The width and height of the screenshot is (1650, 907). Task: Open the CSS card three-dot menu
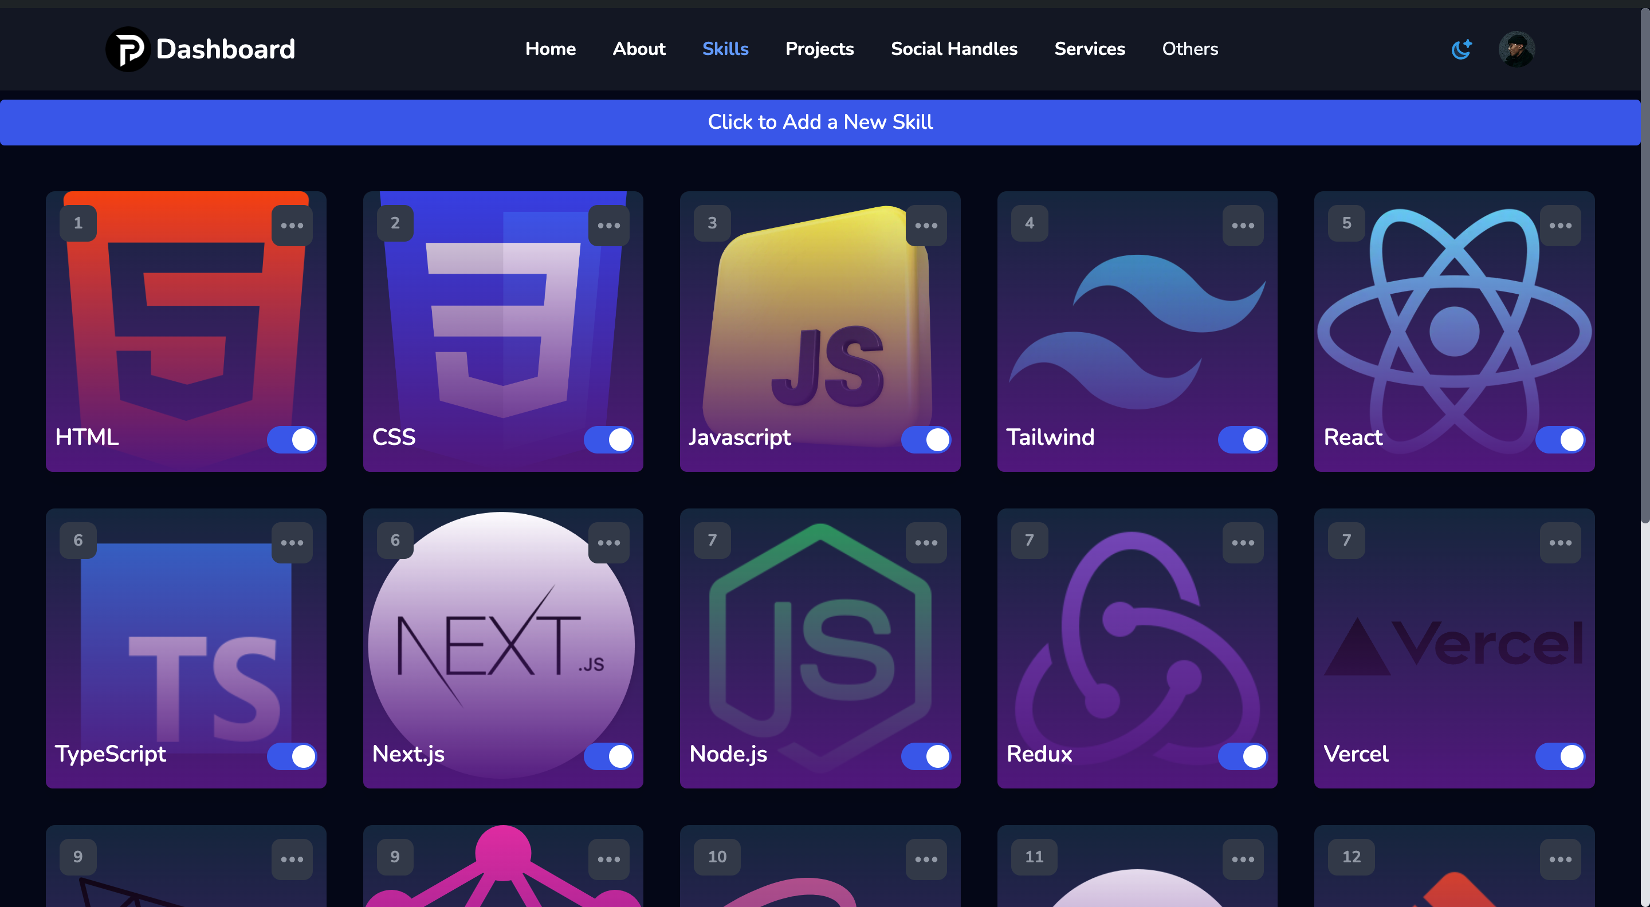coord(608,225)
